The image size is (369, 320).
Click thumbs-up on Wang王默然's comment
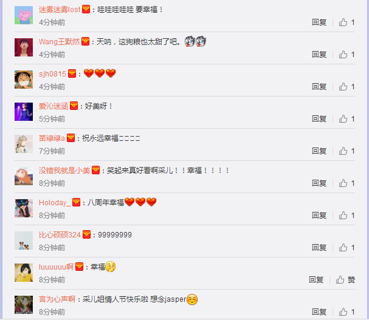[347, 55]
